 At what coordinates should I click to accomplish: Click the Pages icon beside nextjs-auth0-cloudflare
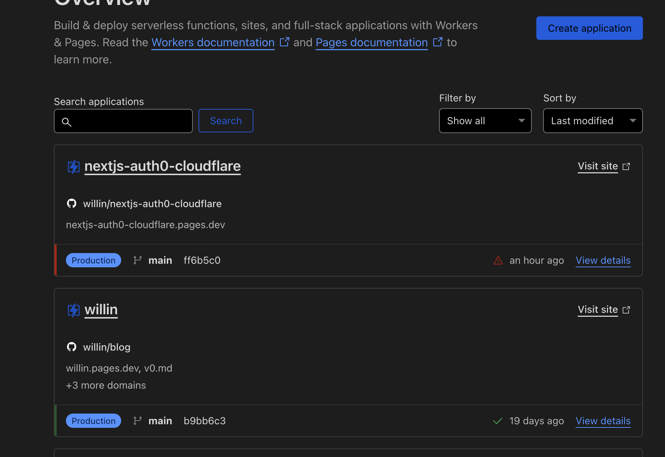[74, 167]
